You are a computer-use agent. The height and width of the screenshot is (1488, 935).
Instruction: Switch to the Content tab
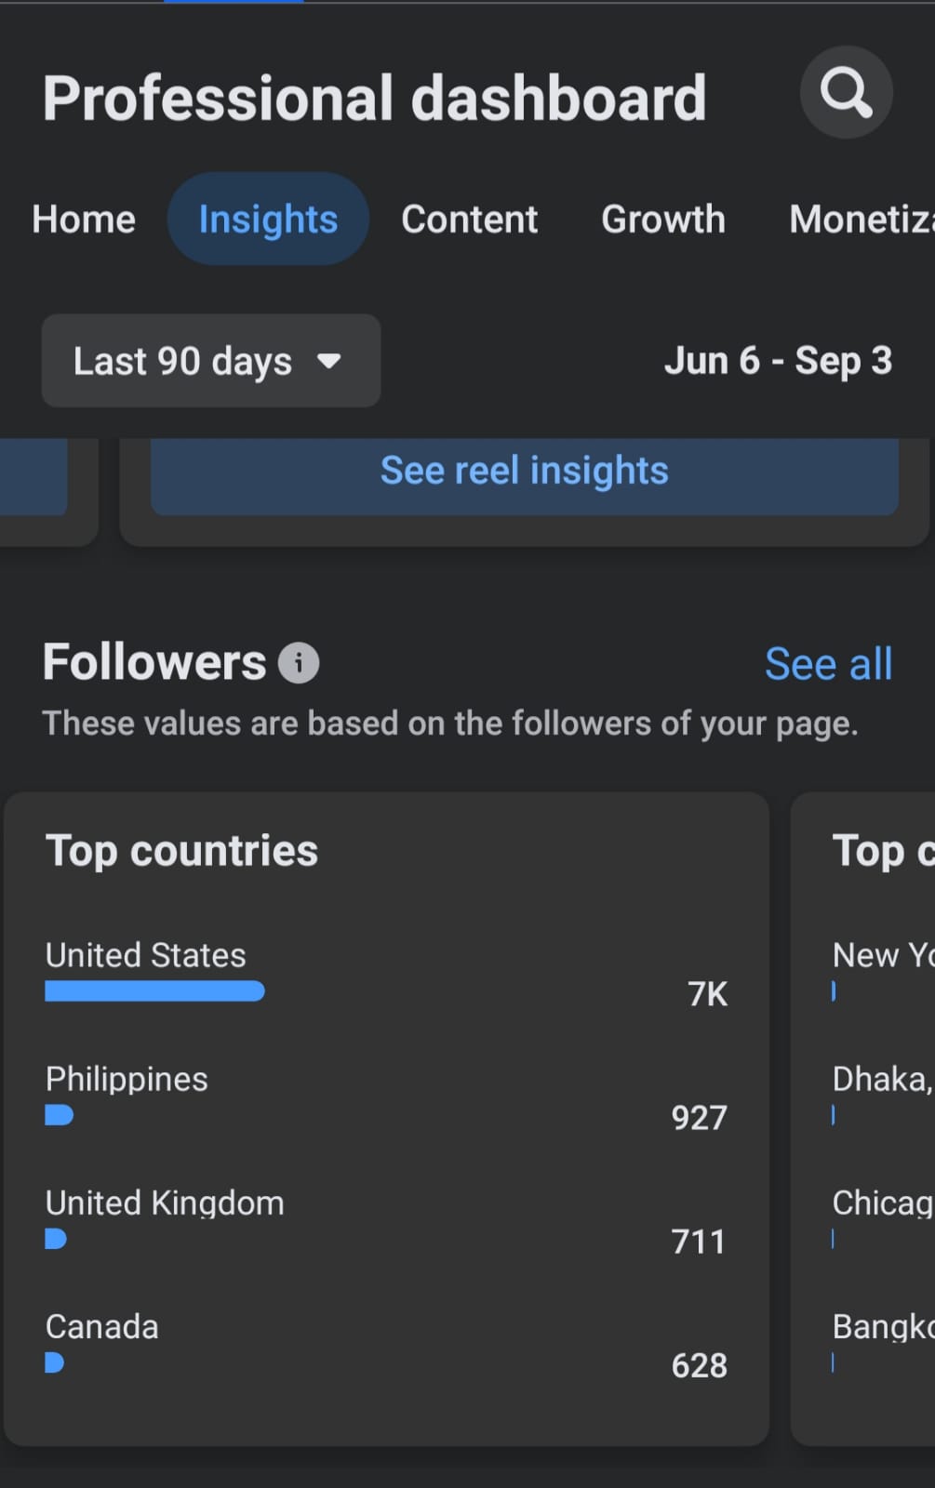tap(469, 219)
